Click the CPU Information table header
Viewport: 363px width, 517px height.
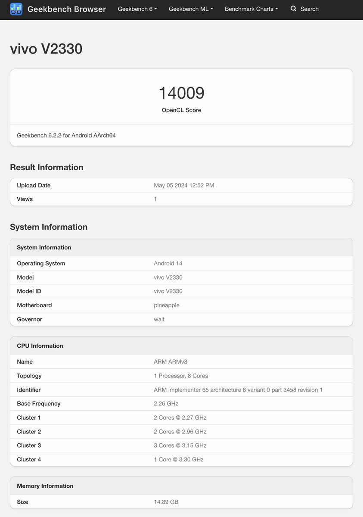(x=181, y=346)
